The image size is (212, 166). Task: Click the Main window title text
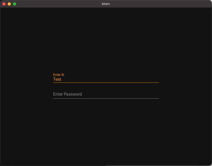click(x=106, y=4)
